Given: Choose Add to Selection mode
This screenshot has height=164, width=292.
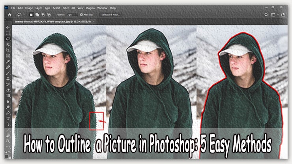Looking at the screenshot, I should (37, 15).
